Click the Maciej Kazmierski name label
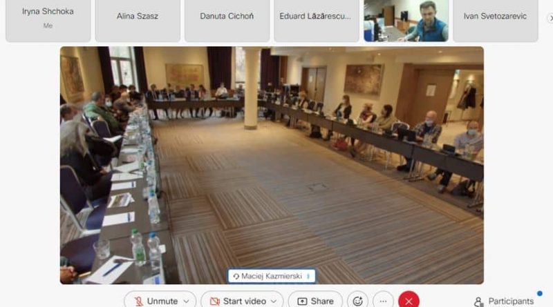 [272, 277]
